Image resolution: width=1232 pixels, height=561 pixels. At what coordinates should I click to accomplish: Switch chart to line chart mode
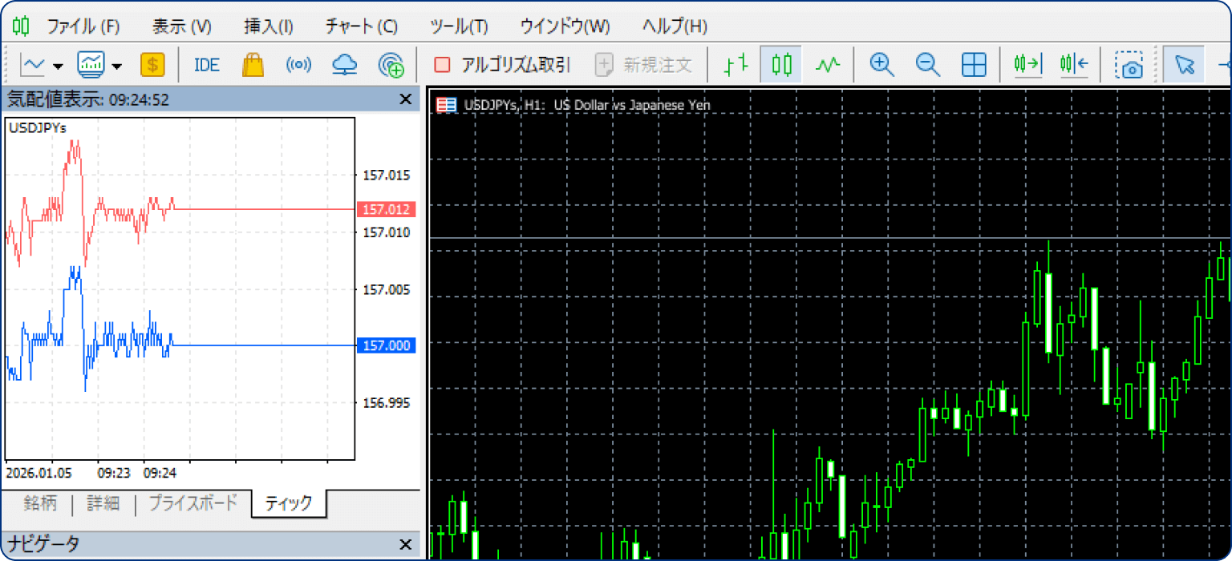click(x=827, y=65)
